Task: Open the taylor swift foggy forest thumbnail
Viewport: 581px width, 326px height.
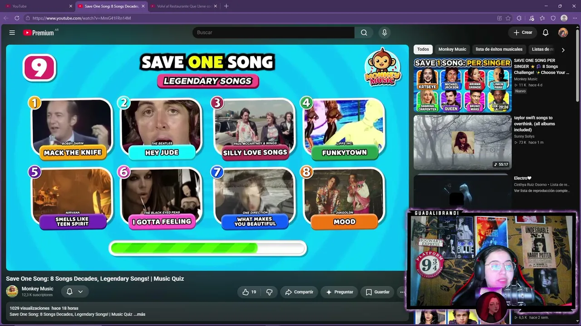Action: [462, 142]
